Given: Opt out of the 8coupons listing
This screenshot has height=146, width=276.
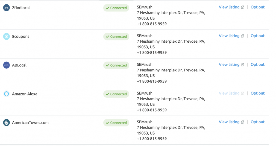Looking at the screenshot, I should click(x=257, y=36).
